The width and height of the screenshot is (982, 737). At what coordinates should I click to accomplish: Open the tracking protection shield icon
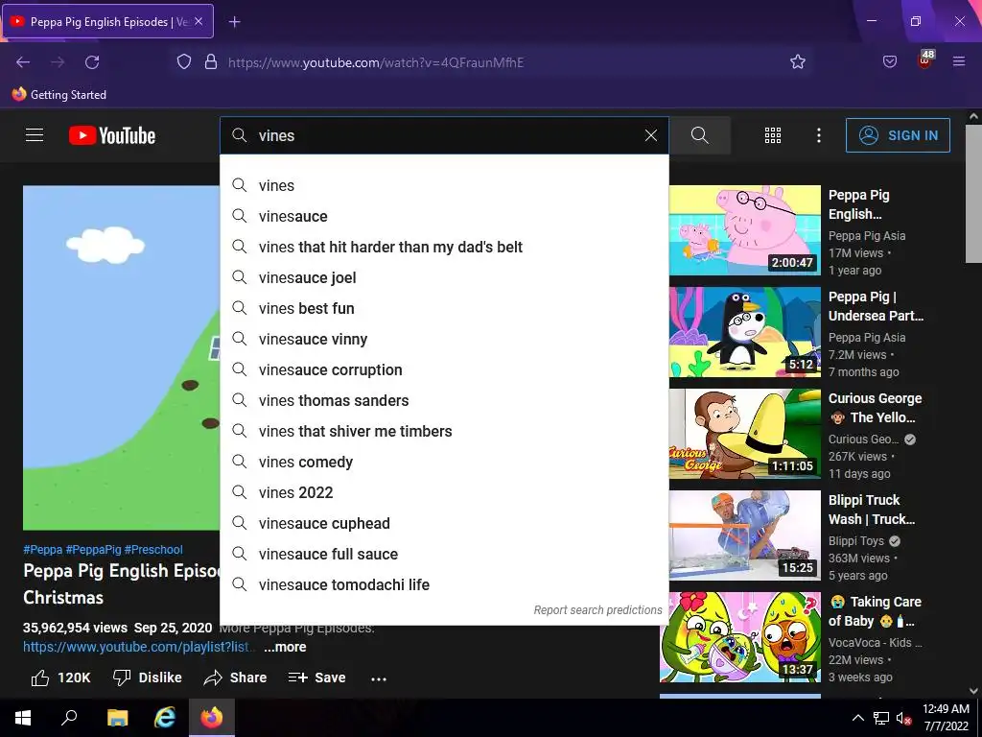pyautogui.click(x=183, y=62)
